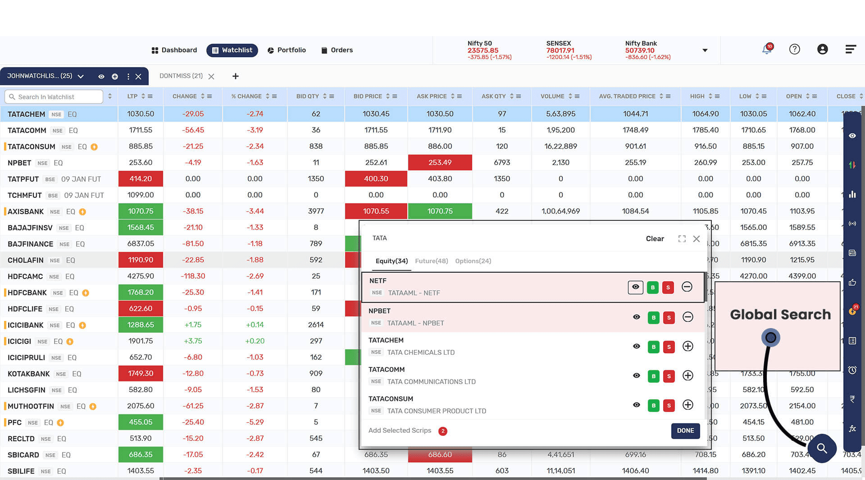Switch to DONTMISS (21) watchlist tab
Viewport: 865px width, 480px height.
click(181, 76)
